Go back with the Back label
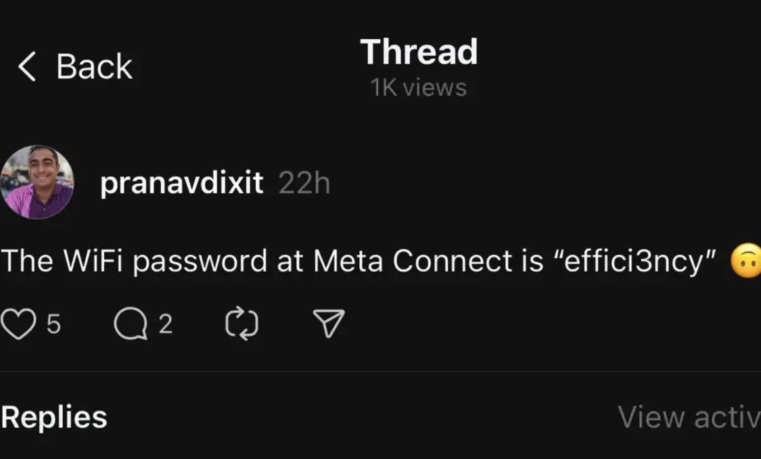 tap(94, 66)
